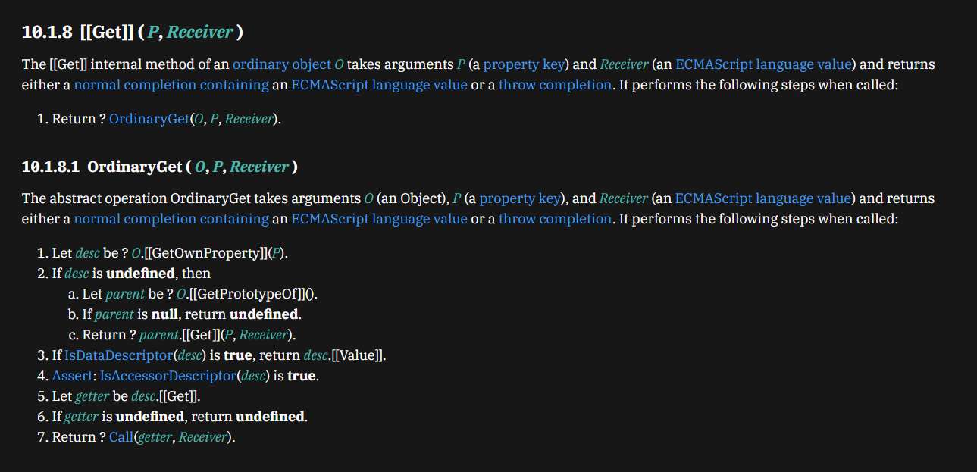Click Receiver variable in the Call(getter, Receiver) step
This screenshot has width=977, height=472.
pyautogui.click(x=202, y=437)
